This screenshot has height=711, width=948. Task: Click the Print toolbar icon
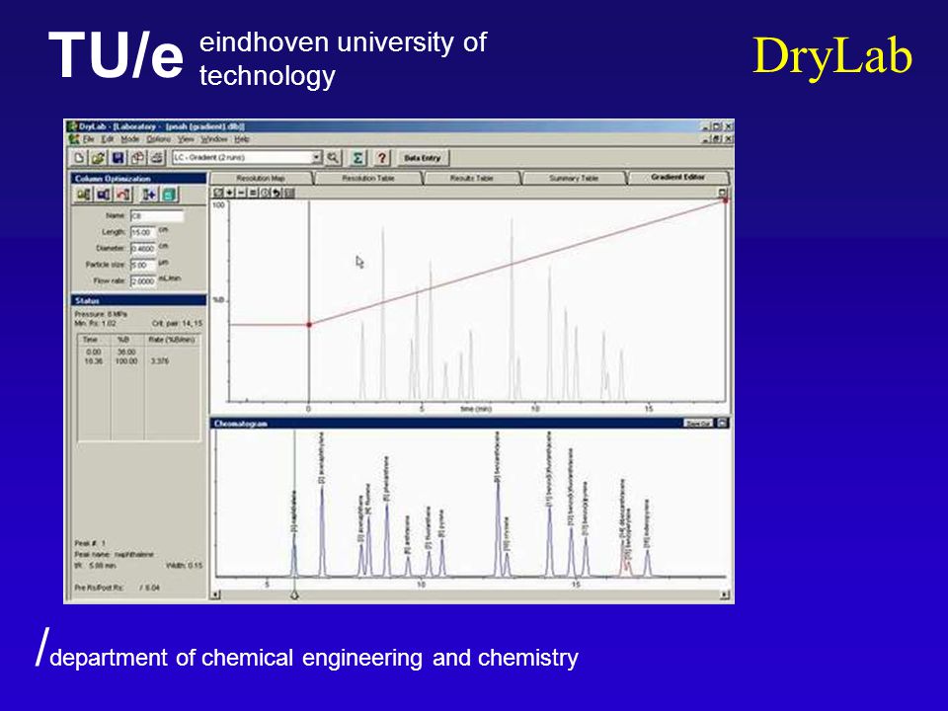pos(157,158)
